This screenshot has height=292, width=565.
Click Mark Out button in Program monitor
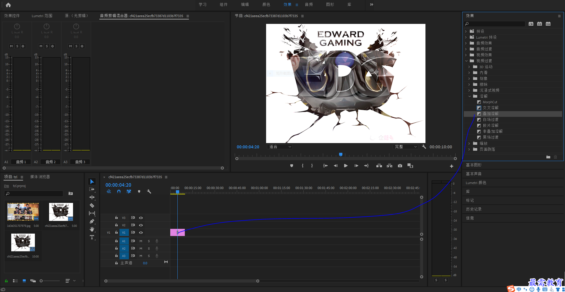tap(312, 166)
